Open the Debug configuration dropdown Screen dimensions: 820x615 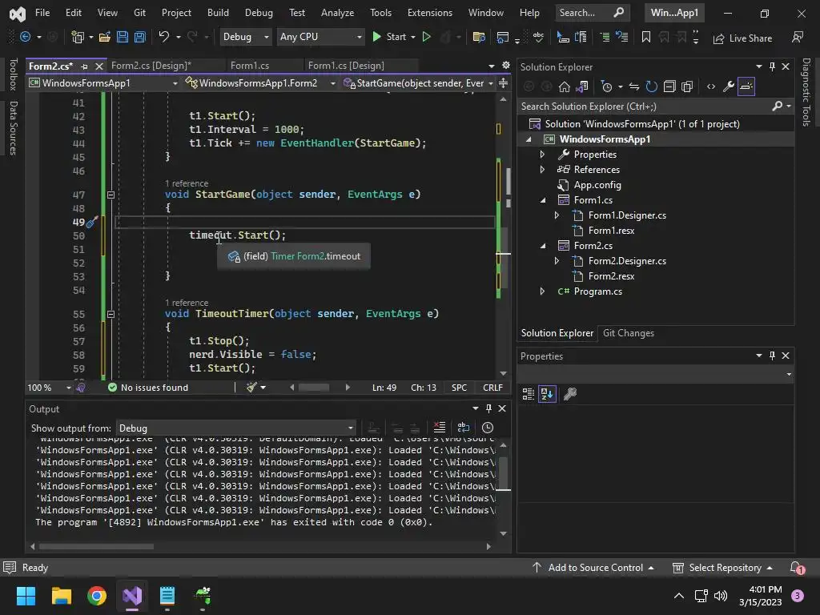click(x=246, y=37)
